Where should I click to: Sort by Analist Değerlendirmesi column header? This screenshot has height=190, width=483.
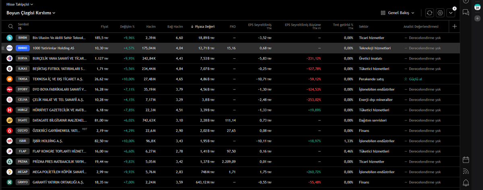(421, 27)
